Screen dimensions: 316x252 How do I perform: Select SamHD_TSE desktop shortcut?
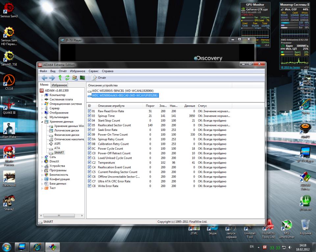[9, 58]
